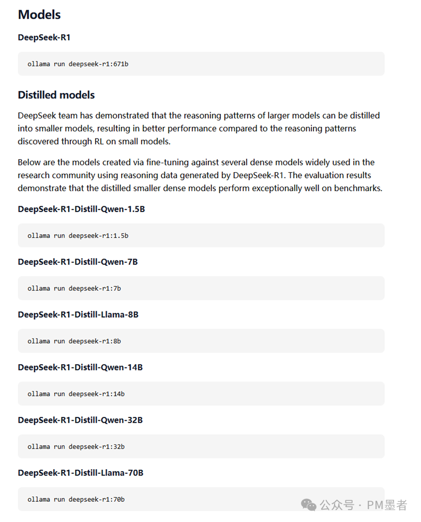Select the DeepSeek-R1-Distill-Qwen-32B heading
The width and height of the screenshot is (421, 522).
tap(80, 420)
